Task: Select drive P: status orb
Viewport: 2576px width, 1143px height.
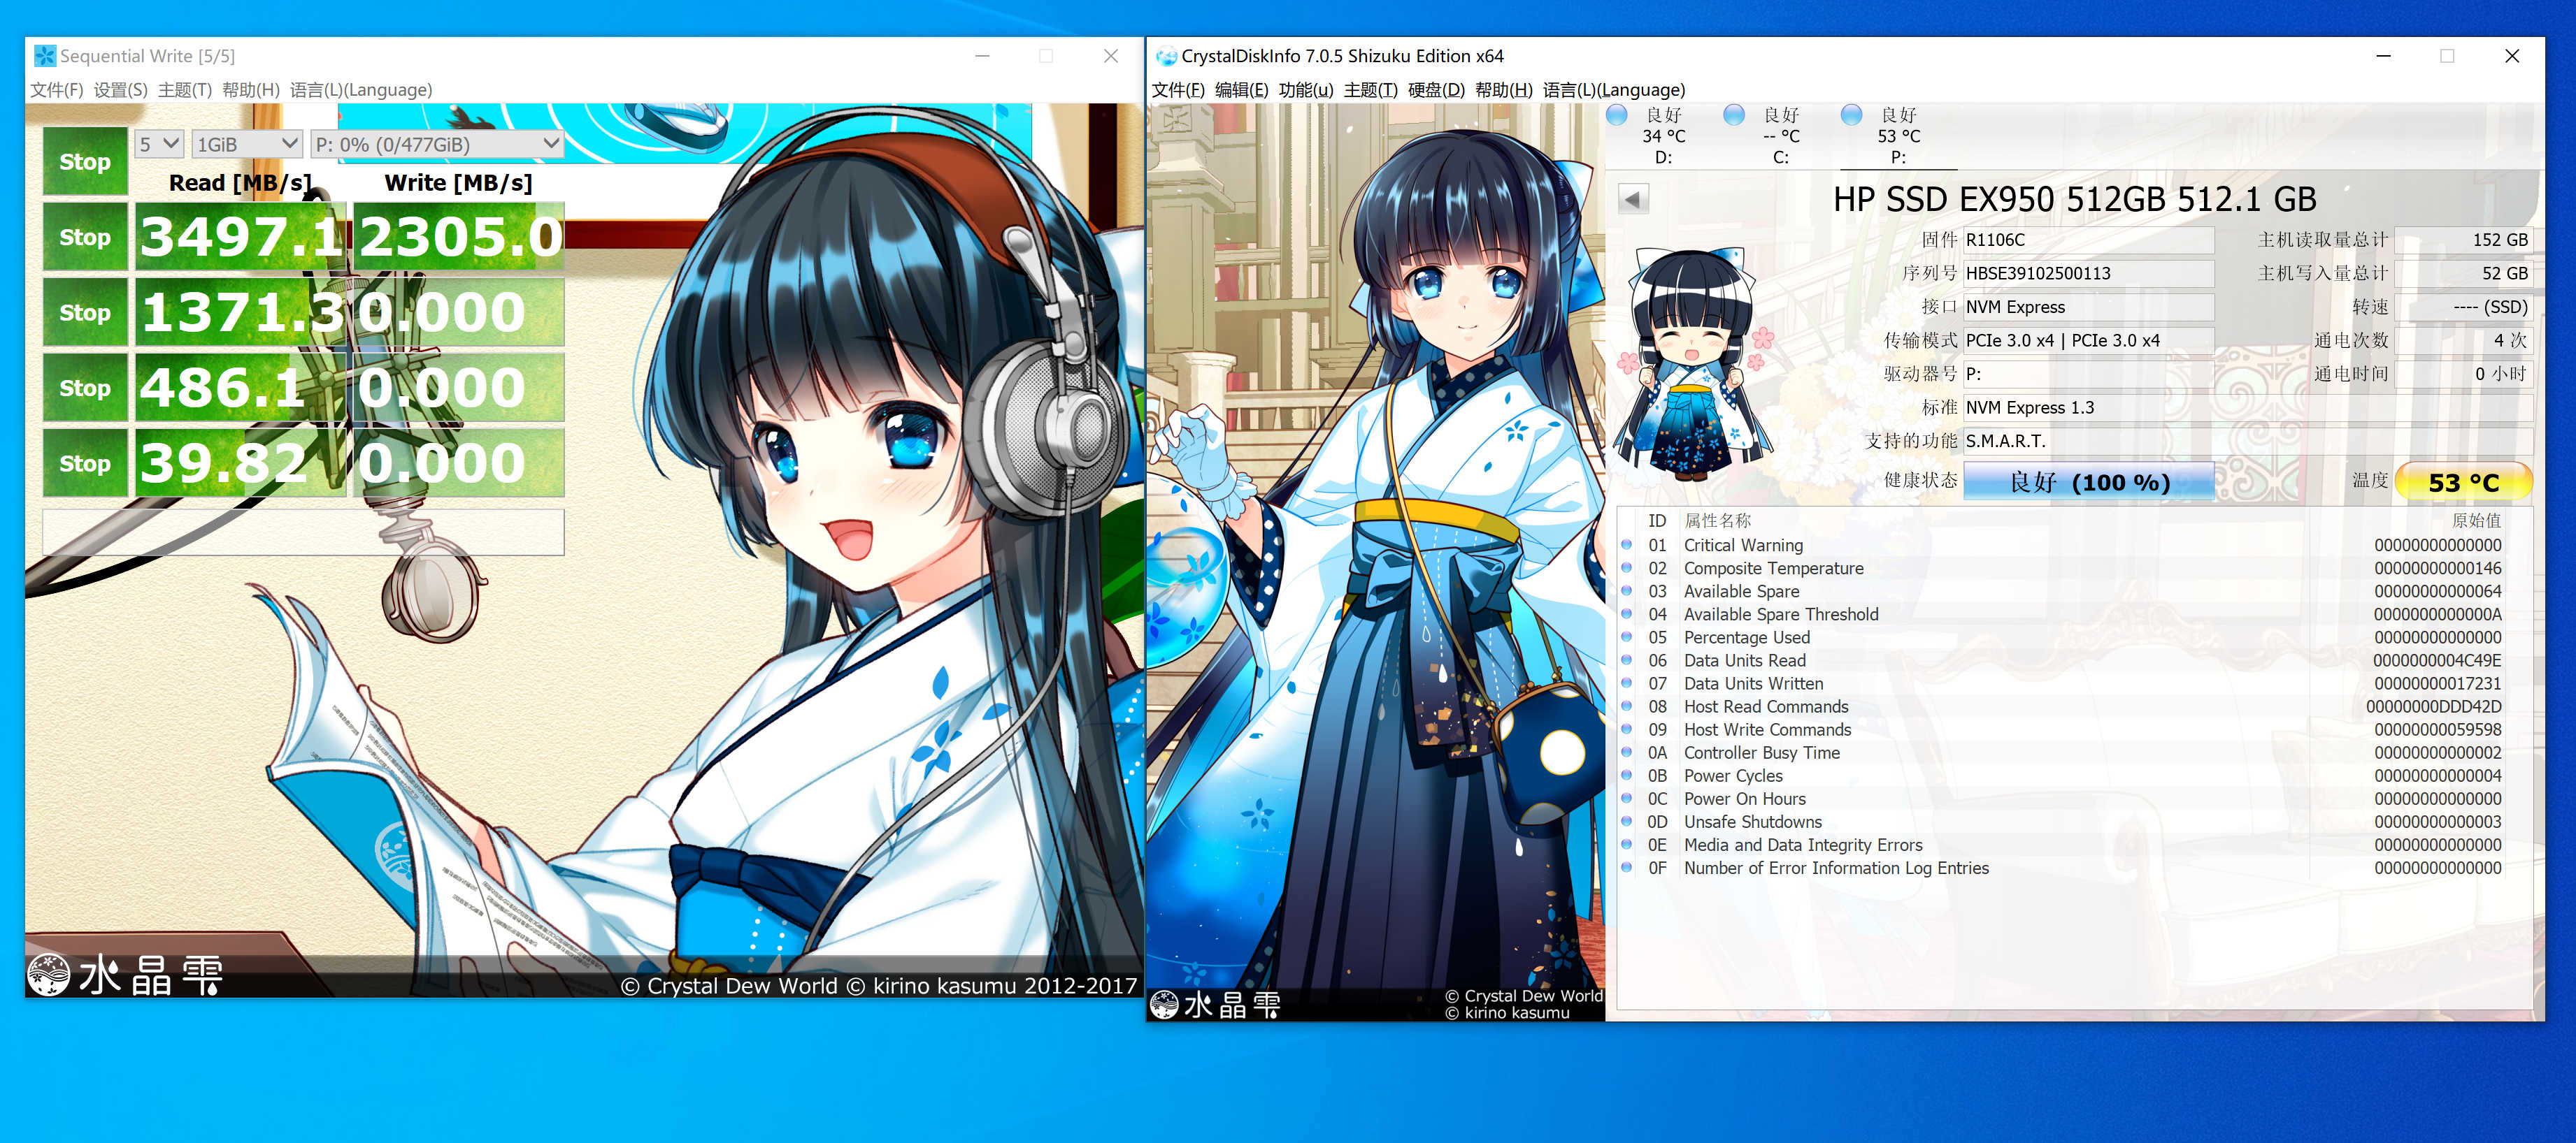Action: click(x=1851, y=116)
